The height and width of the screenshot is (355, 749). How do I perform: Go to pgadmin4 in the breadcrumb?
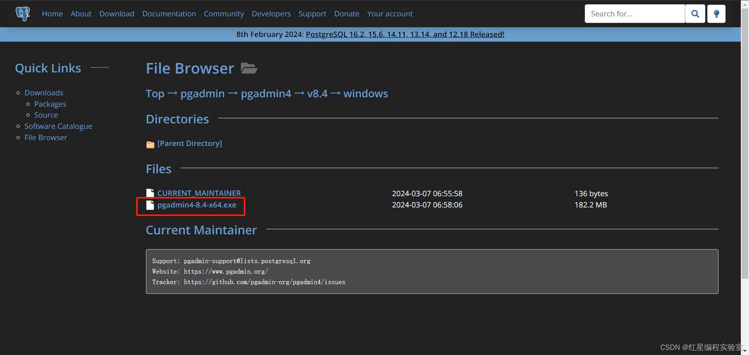pyautogui.click(x=266, y=94)
